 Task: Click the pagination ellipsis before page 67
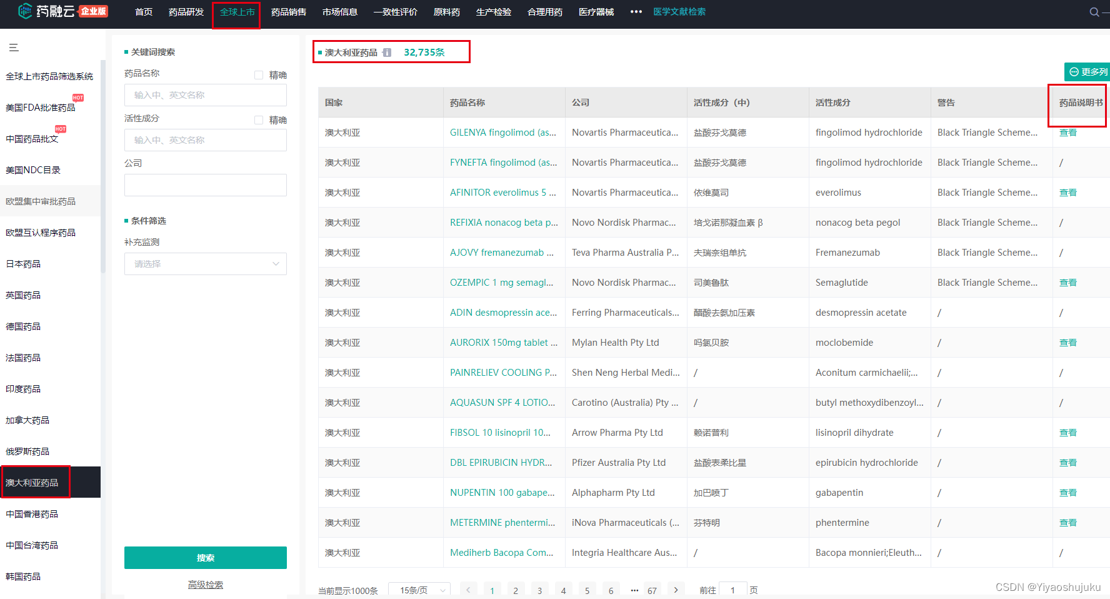[x=634, y=590]
